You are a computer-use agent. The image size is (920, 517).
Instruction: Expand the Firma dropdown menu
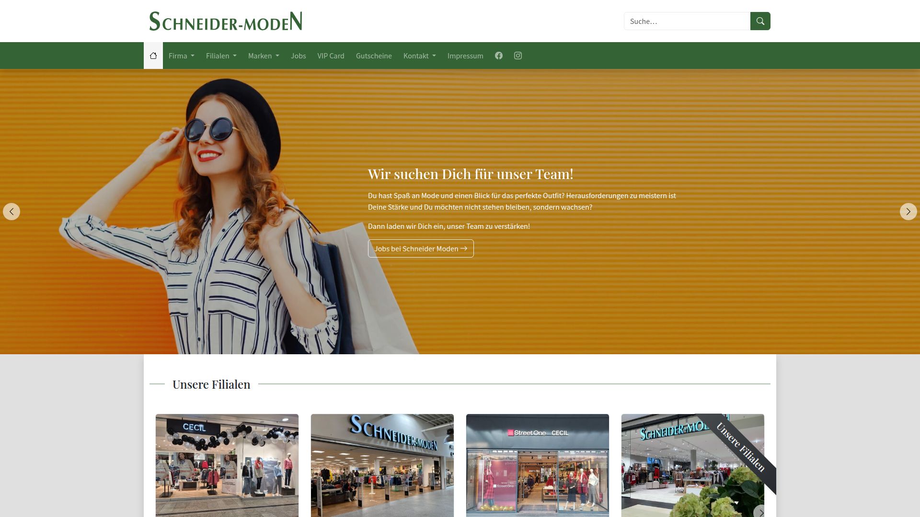tap(182, 56)
